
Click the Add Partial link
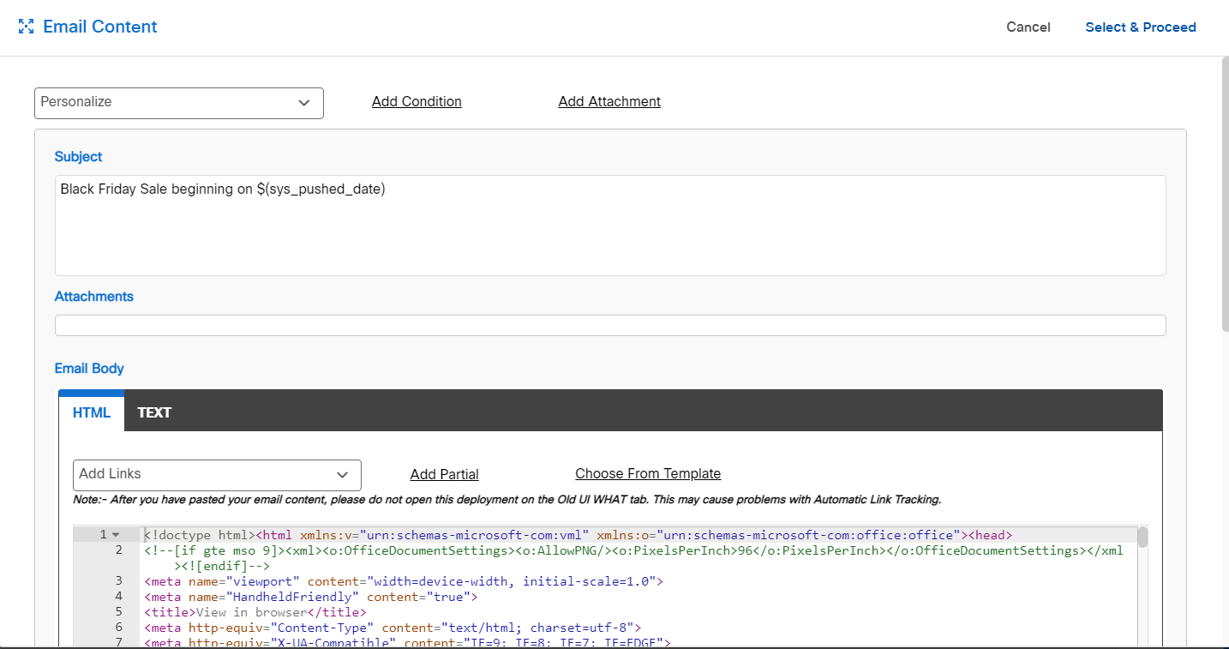click(x=444, y=474)
